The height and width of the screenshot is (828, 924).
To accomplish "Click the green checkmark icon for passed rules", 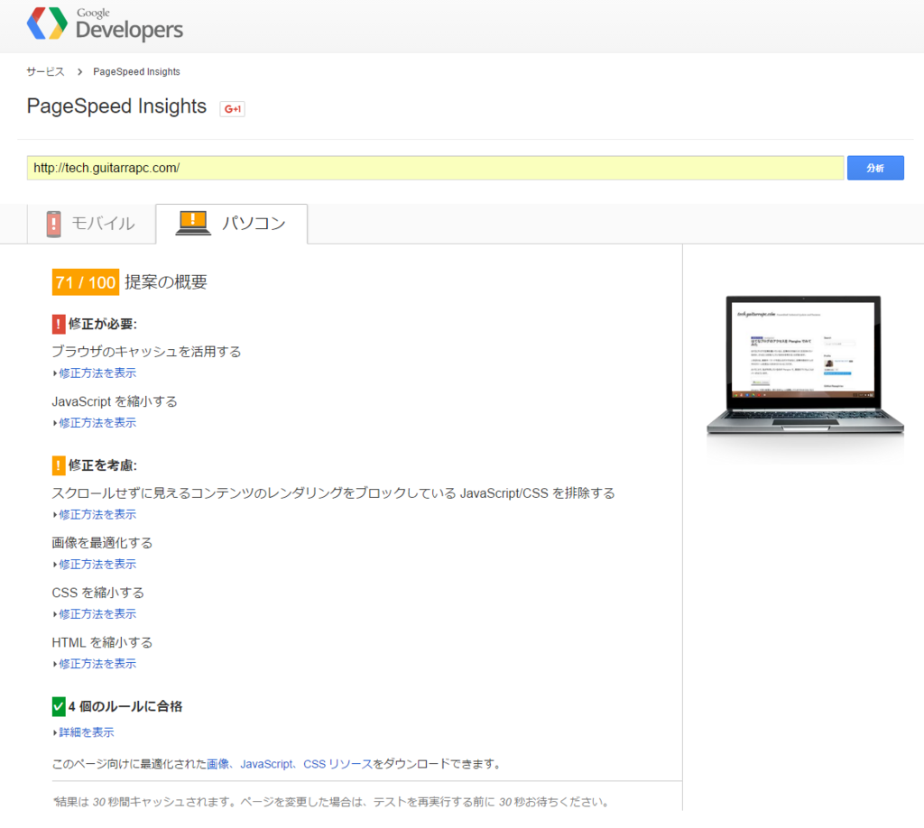I will [59, 706].
